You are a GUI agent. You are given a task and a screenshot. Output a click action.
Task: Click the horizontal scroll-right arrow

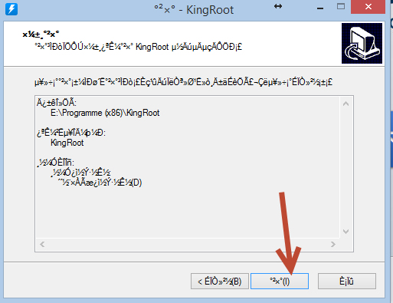(333, 244)
